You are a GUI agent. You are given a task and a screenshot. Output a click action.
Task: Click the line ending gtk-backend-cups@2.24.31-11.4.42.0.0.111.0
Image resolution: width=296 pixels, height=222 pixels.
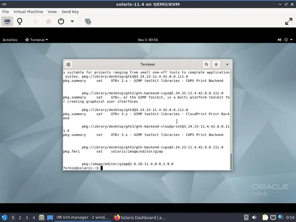click(x=152, y=93)
